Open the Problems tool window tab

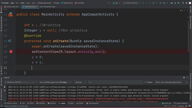(x=41, y=103)
